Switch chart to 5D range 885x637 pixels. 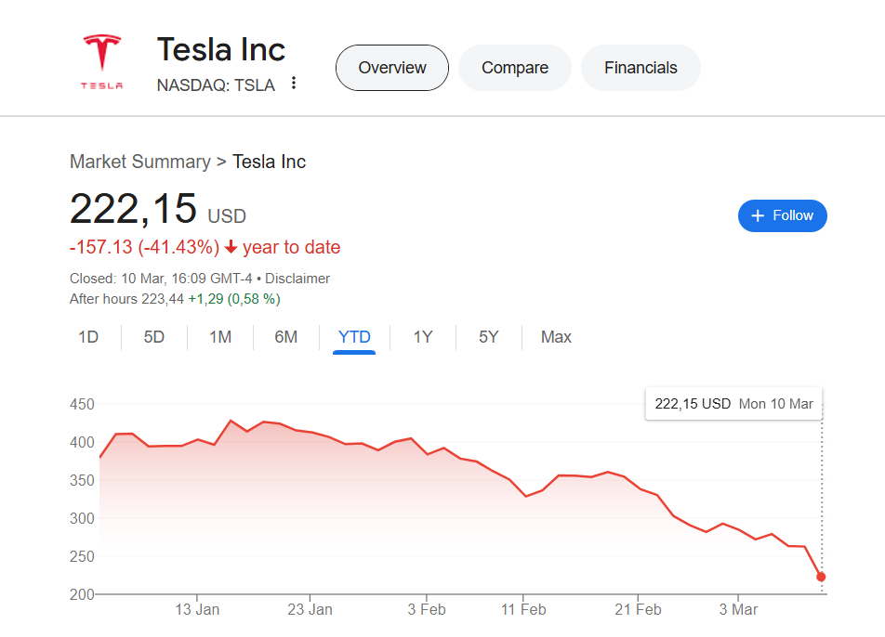154,337
